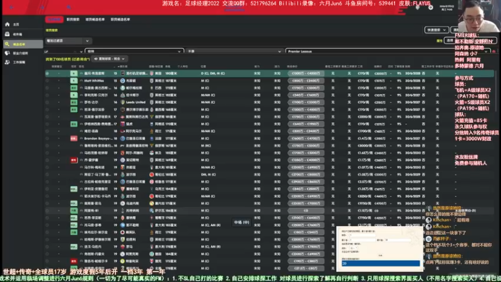501x282 pixels.
Task: Click the club badge in the Brandon Boyeye row
Action: click(x=122, y=138)
